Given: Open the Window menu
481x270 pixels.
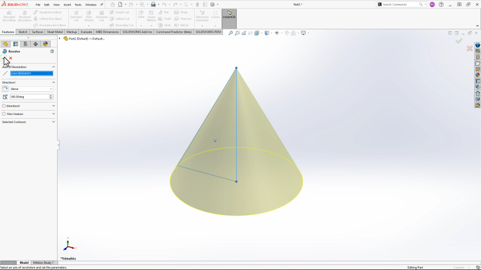Looking at the screenshot, I should coord(91,4).
